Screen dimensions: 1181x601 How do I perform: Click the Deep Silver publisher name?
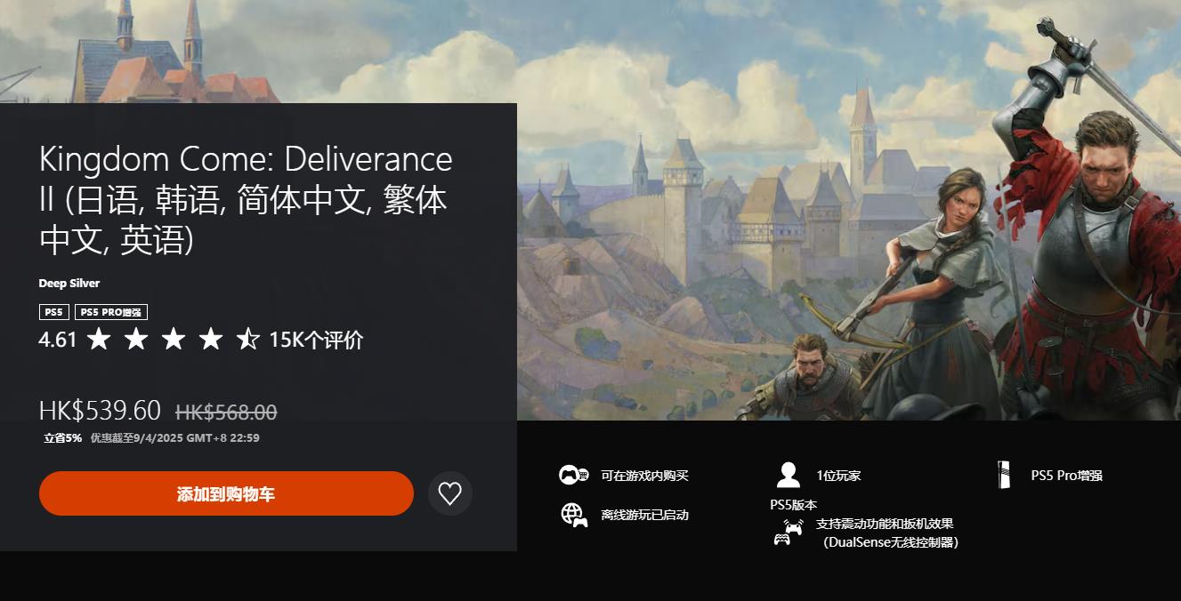click(69, 284)
